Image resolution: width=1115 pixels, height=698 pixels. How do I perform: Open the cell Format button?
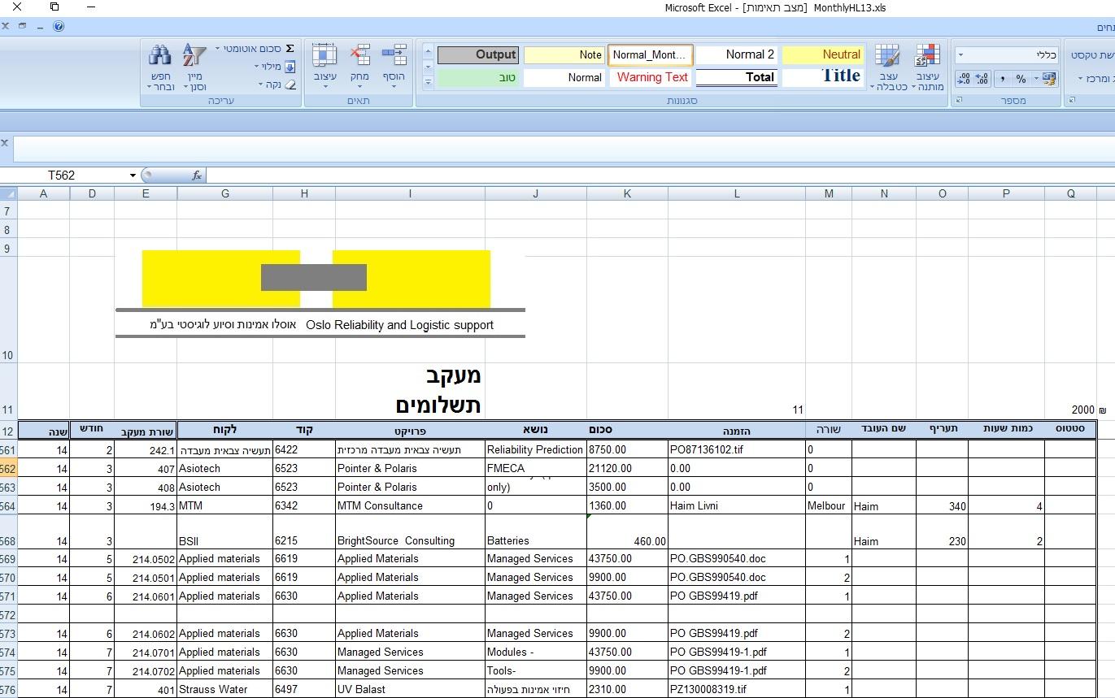tap(324, 67)
